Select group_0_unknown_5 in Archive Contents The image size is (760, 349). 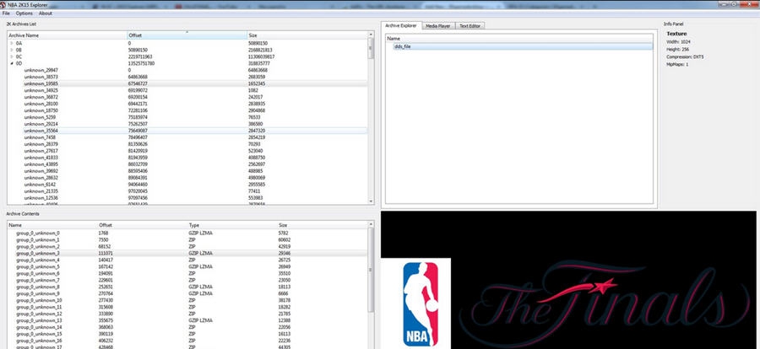38,266
